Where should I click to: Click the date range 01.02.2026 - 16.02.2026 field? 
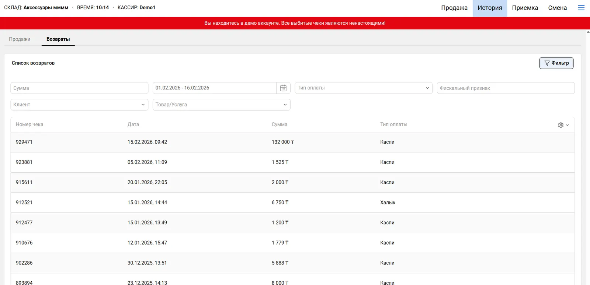pyautogui.click(x=214, y=88)
